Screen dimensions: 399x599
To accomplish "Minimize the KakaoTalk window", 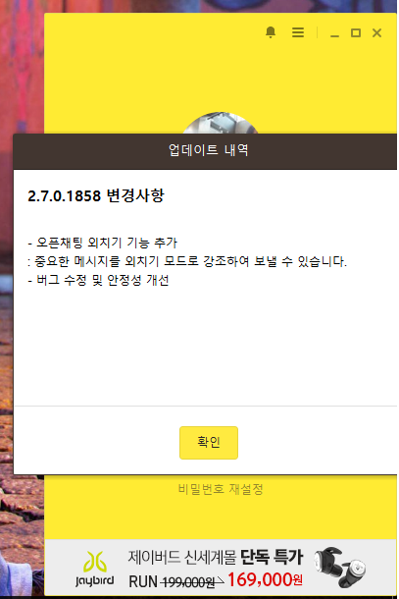I will tap(334, 33).
